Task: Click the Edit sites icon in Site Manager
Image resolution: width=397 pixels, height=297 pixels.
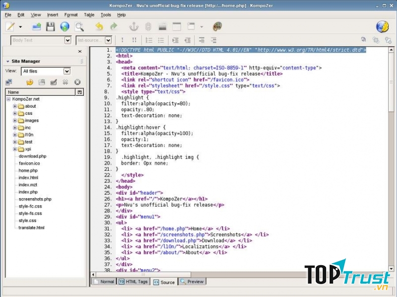Action: click(9, 82)
